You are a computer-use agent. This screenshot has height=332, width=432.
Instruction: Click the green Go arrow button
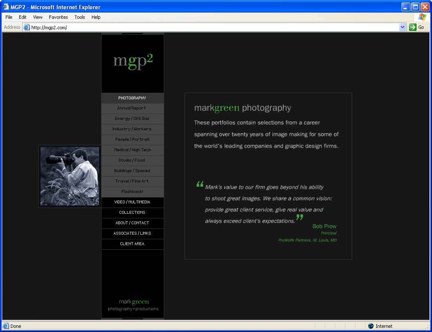(413, 27)
